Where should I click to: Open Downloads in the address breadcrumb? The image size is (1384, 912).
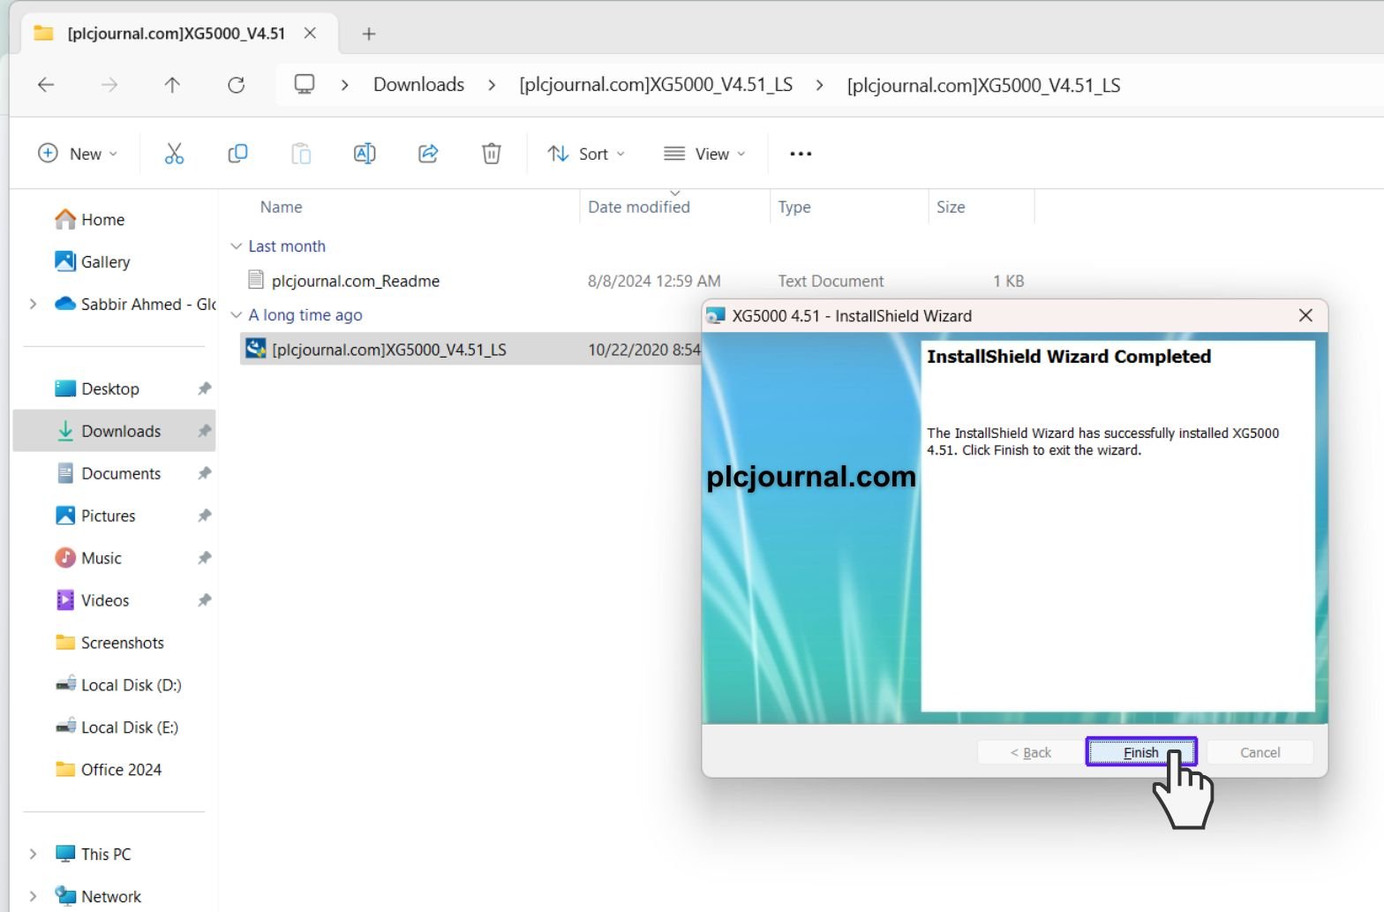(418, 85)
